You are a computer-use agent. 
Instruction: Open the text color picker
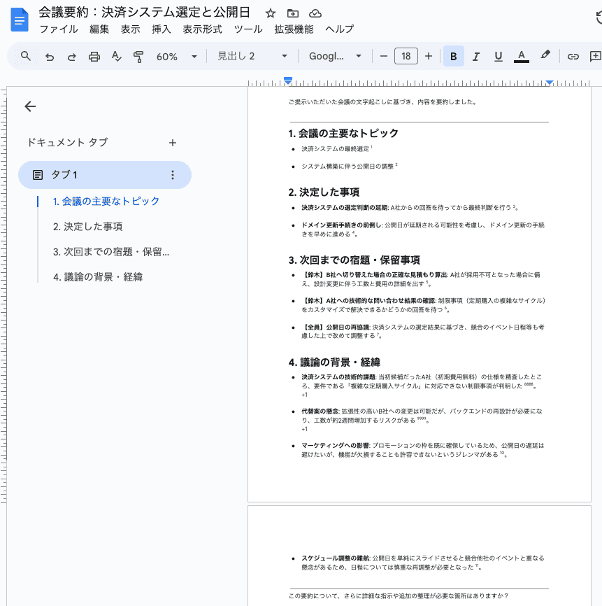[x=522, y=57]
